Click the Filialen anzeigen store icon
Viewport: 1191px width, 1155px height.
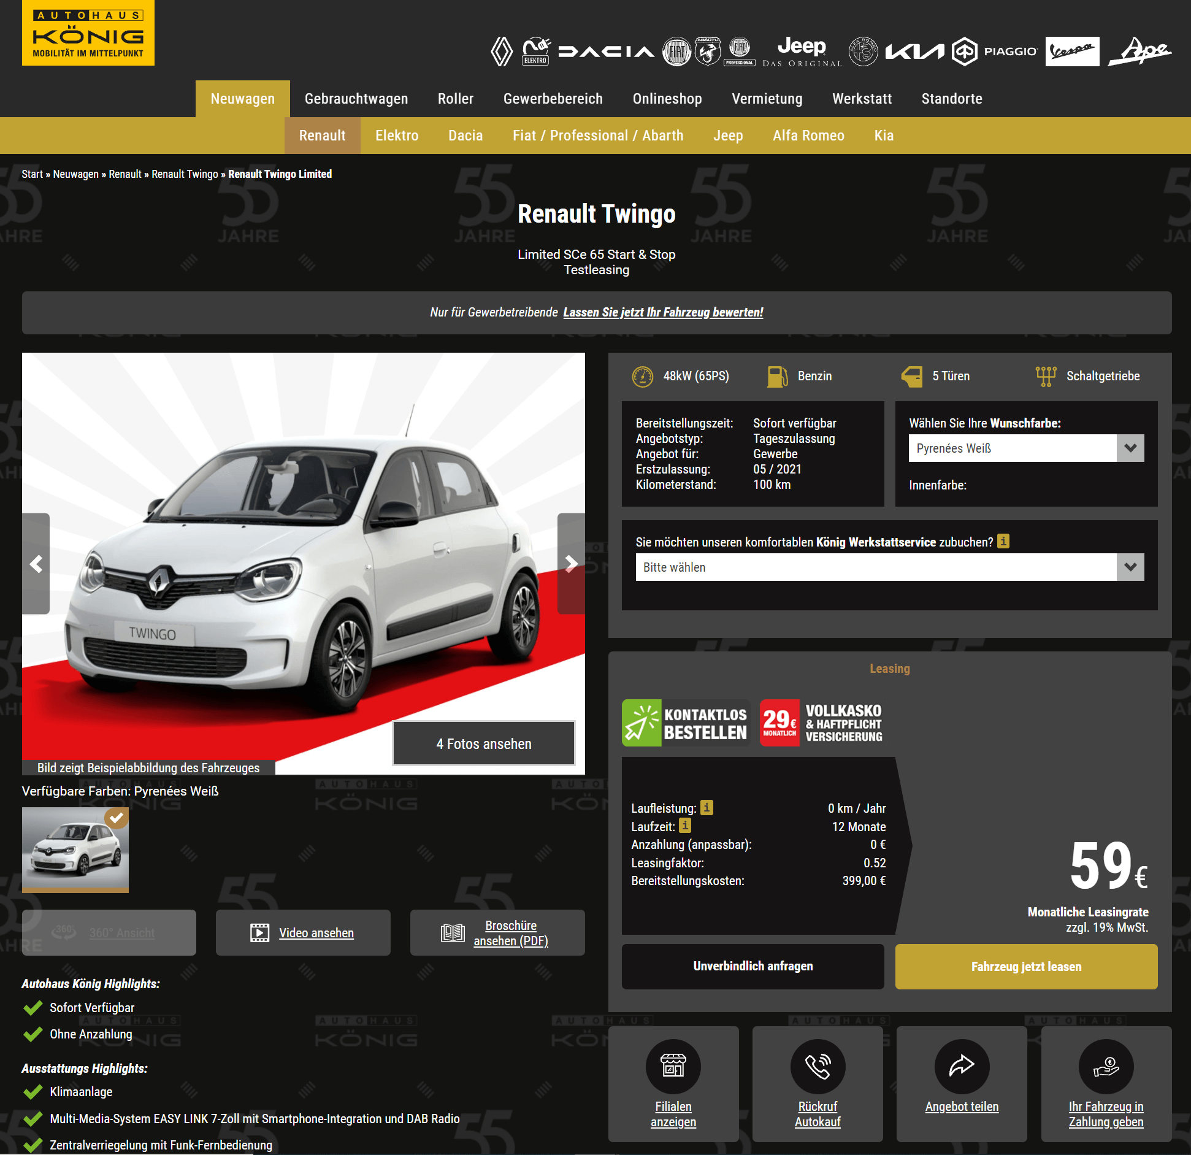point(673,1066)
